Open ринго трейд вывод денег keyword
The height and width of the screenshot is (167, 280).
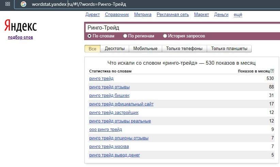[x=114, y=155]
